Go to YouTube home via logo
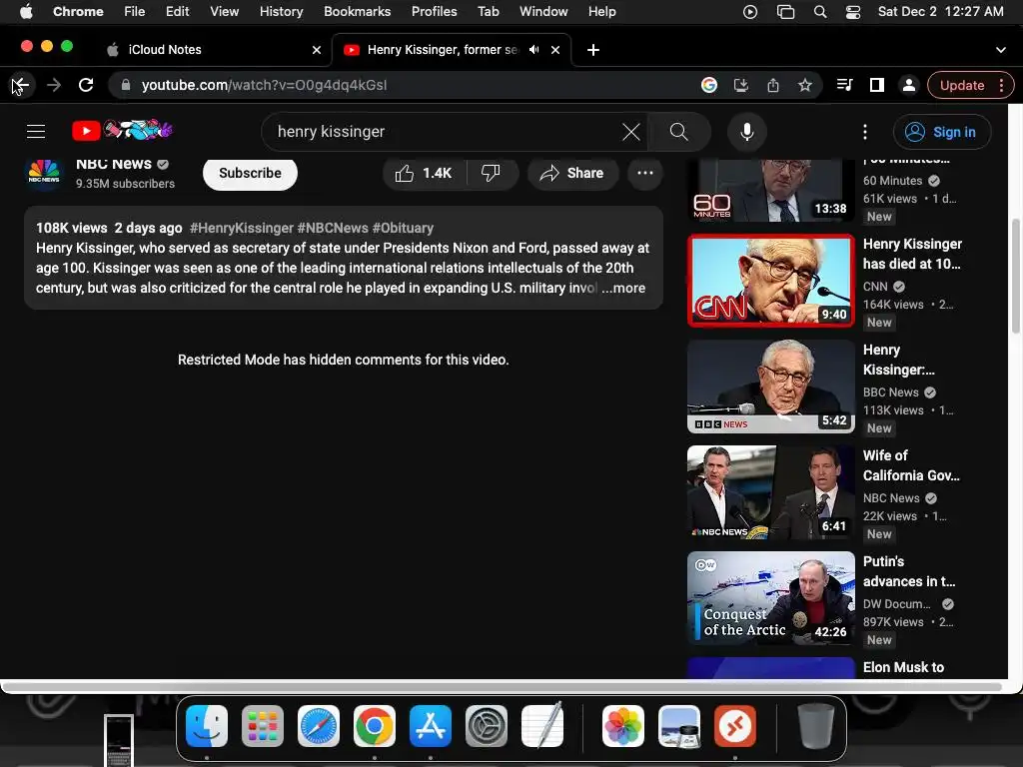Image resolution: width=1023 pixels, height=767 pixels. coord(122,131)
